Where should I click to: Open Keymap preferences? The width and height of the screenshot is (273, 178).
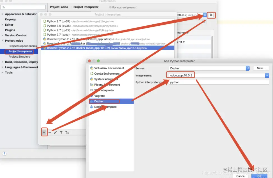[10, 20]
